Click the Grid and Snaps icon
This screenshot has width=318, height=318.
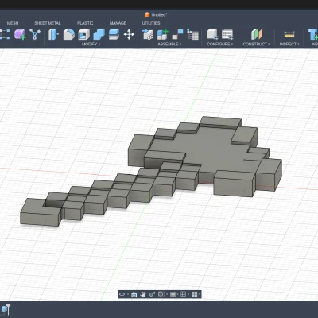click(x=184, y=294)
